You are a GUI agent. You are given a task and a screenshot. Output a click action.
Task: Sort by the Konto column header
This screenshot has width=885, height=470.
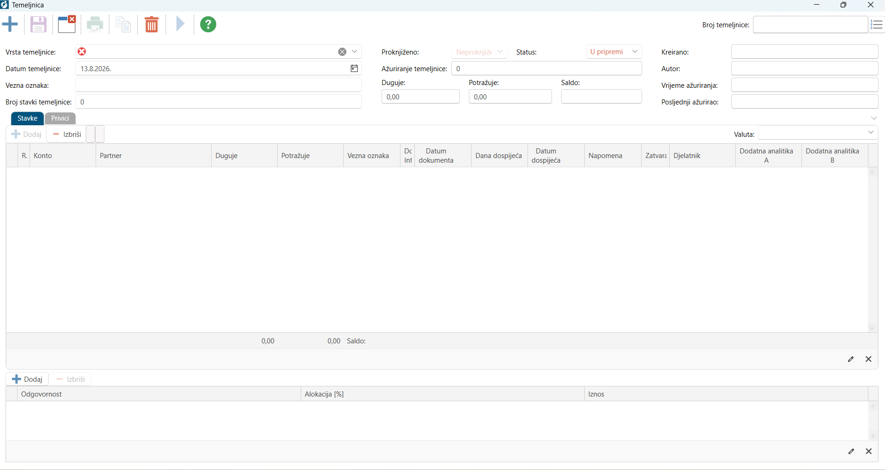[63, 156]
